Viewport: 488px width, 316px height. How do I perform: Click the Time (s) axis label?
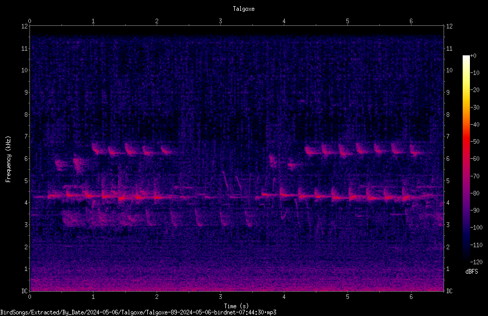click(x=236, y=306)
